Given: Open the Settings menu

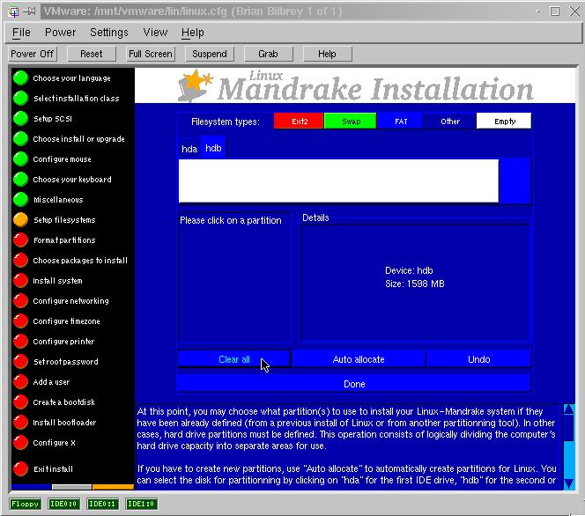Looking at the screenshot, I should (x=108, y=33).
